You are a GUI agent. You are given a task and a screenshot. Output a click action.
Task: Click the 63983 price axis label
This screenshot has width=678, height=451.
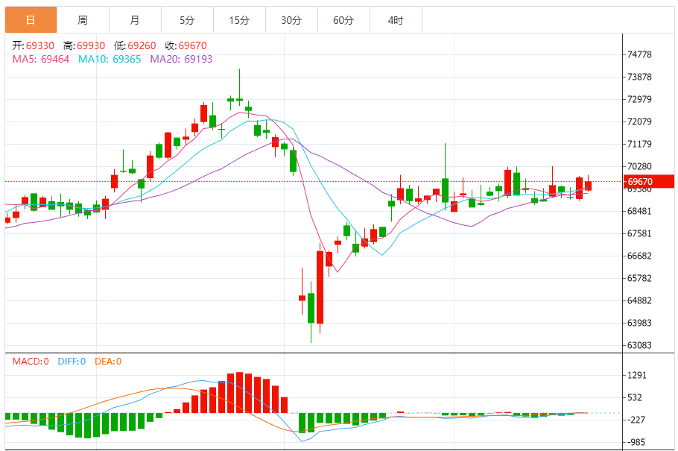tap(639, 323)
